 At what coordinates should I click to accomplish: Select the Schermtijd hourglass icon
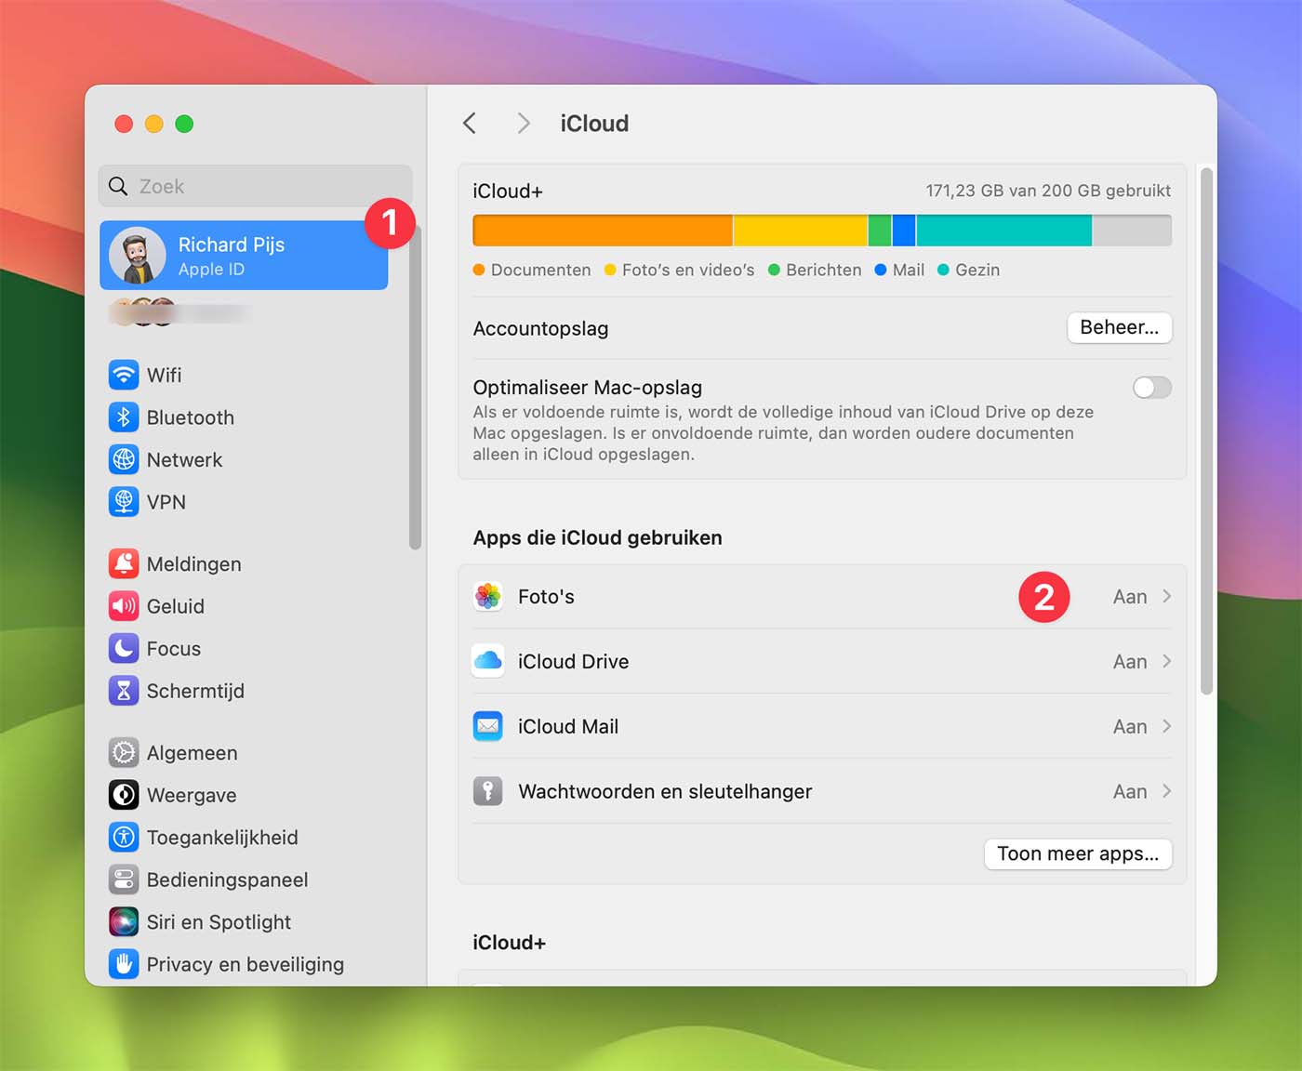tap(124, 691)
